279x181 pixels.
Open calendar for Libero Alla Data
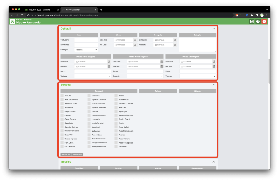pos(135,45)
